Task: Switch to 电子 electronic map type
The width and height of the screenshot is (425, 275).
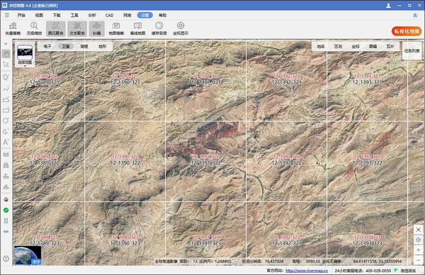Action: point(48,46)
